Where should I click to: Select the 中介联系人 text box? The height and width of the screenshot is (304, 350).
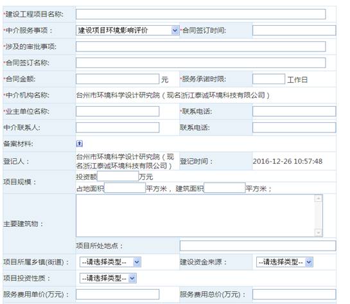[x=118, y=127]
